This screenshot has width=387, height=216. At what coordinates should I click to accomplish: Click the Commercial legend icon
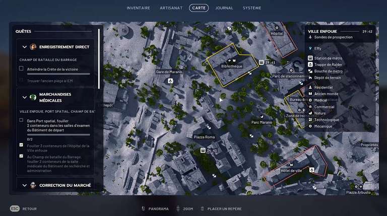click(310, 107)
